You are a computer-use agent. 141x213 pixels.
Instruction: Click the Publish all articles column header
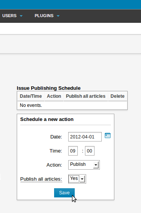(x=86, y=96)
